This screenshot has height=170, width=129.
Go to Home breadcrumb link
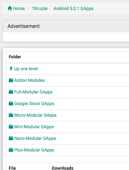coord(19,8)
